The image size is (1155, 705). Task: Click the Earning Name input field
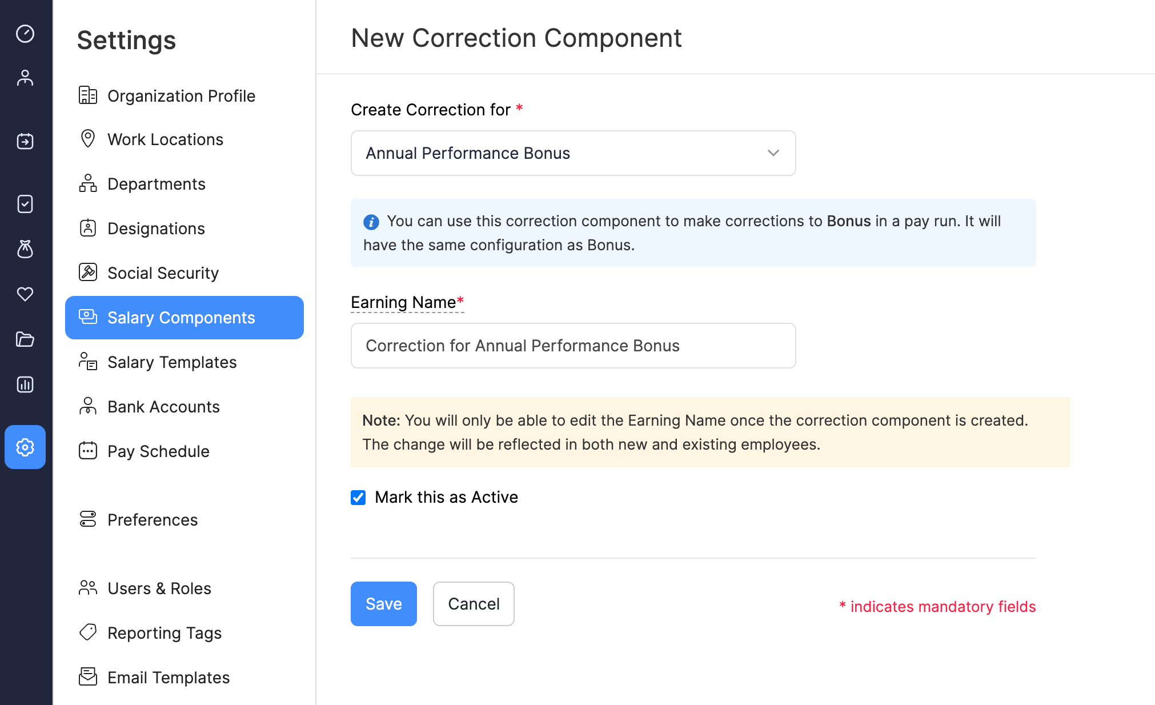[x=574, y=345]
